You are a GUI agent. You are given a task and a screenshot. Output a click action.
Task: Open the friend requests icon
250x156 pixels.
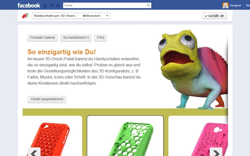pyautogui.click(x=45, y=6)
